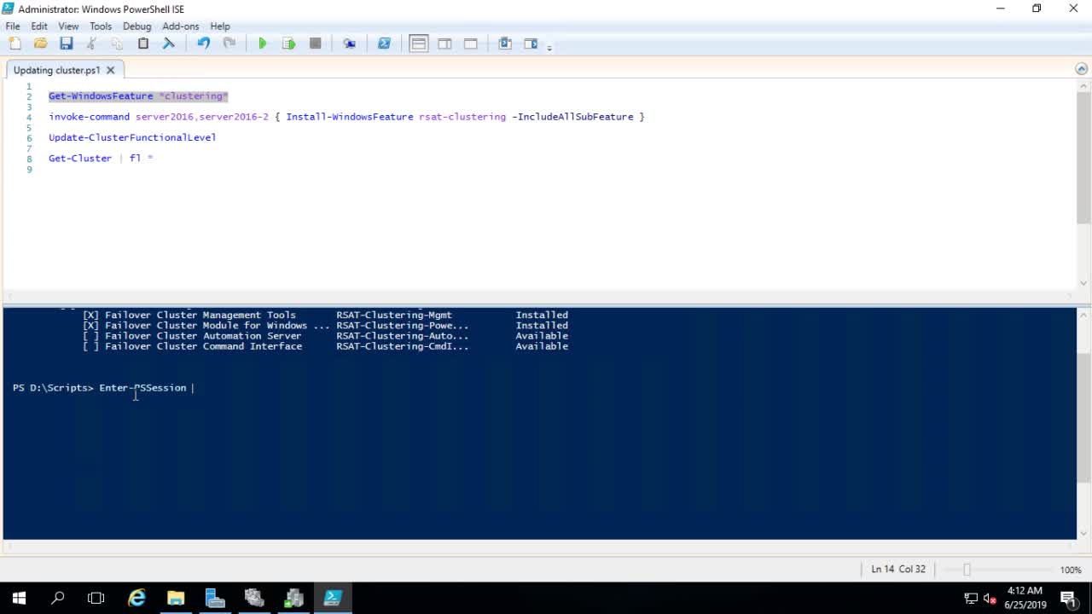Image resolution: width=1092 pixels, height=614 pixels.
Task: Start a new remote PowerShell tab
Action: tap(349, 43)
